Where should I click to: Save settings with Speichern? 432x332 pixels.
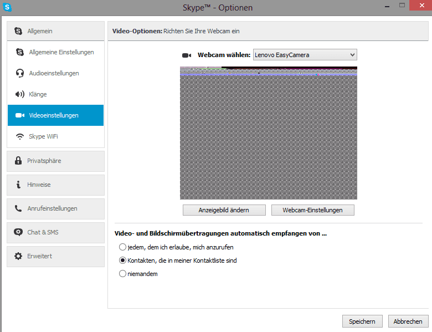[362, 321]
